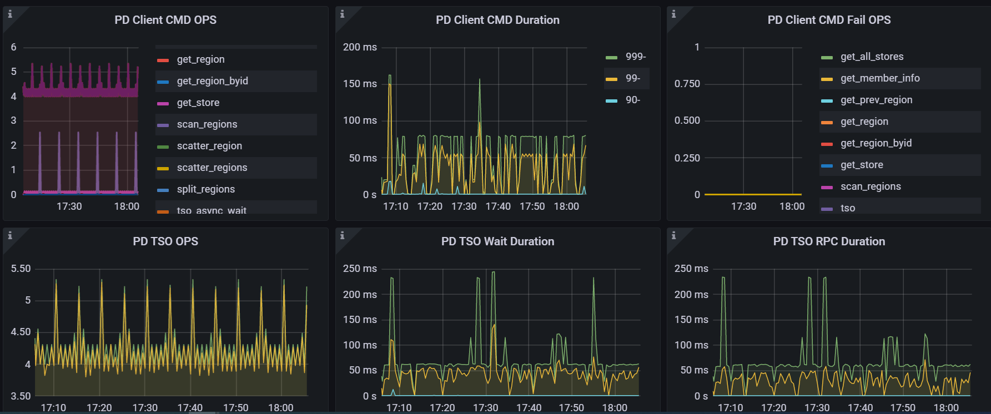Change color swatch of 90- cyan series
This screenshot has height=414, width=991.
pos(611,101)
